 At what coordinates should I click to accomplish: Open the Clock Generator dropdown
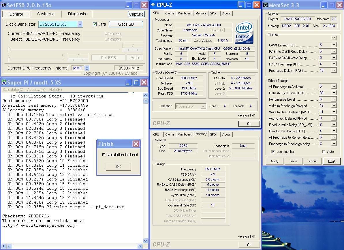[80, 24]
